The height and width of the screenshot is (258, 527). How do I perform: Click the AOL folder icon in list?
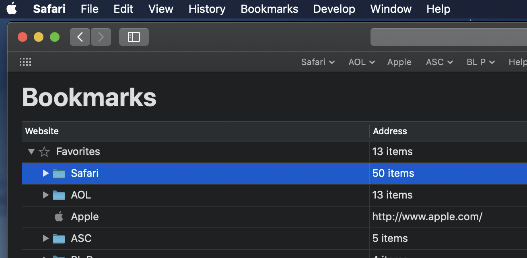click(59, 195)
